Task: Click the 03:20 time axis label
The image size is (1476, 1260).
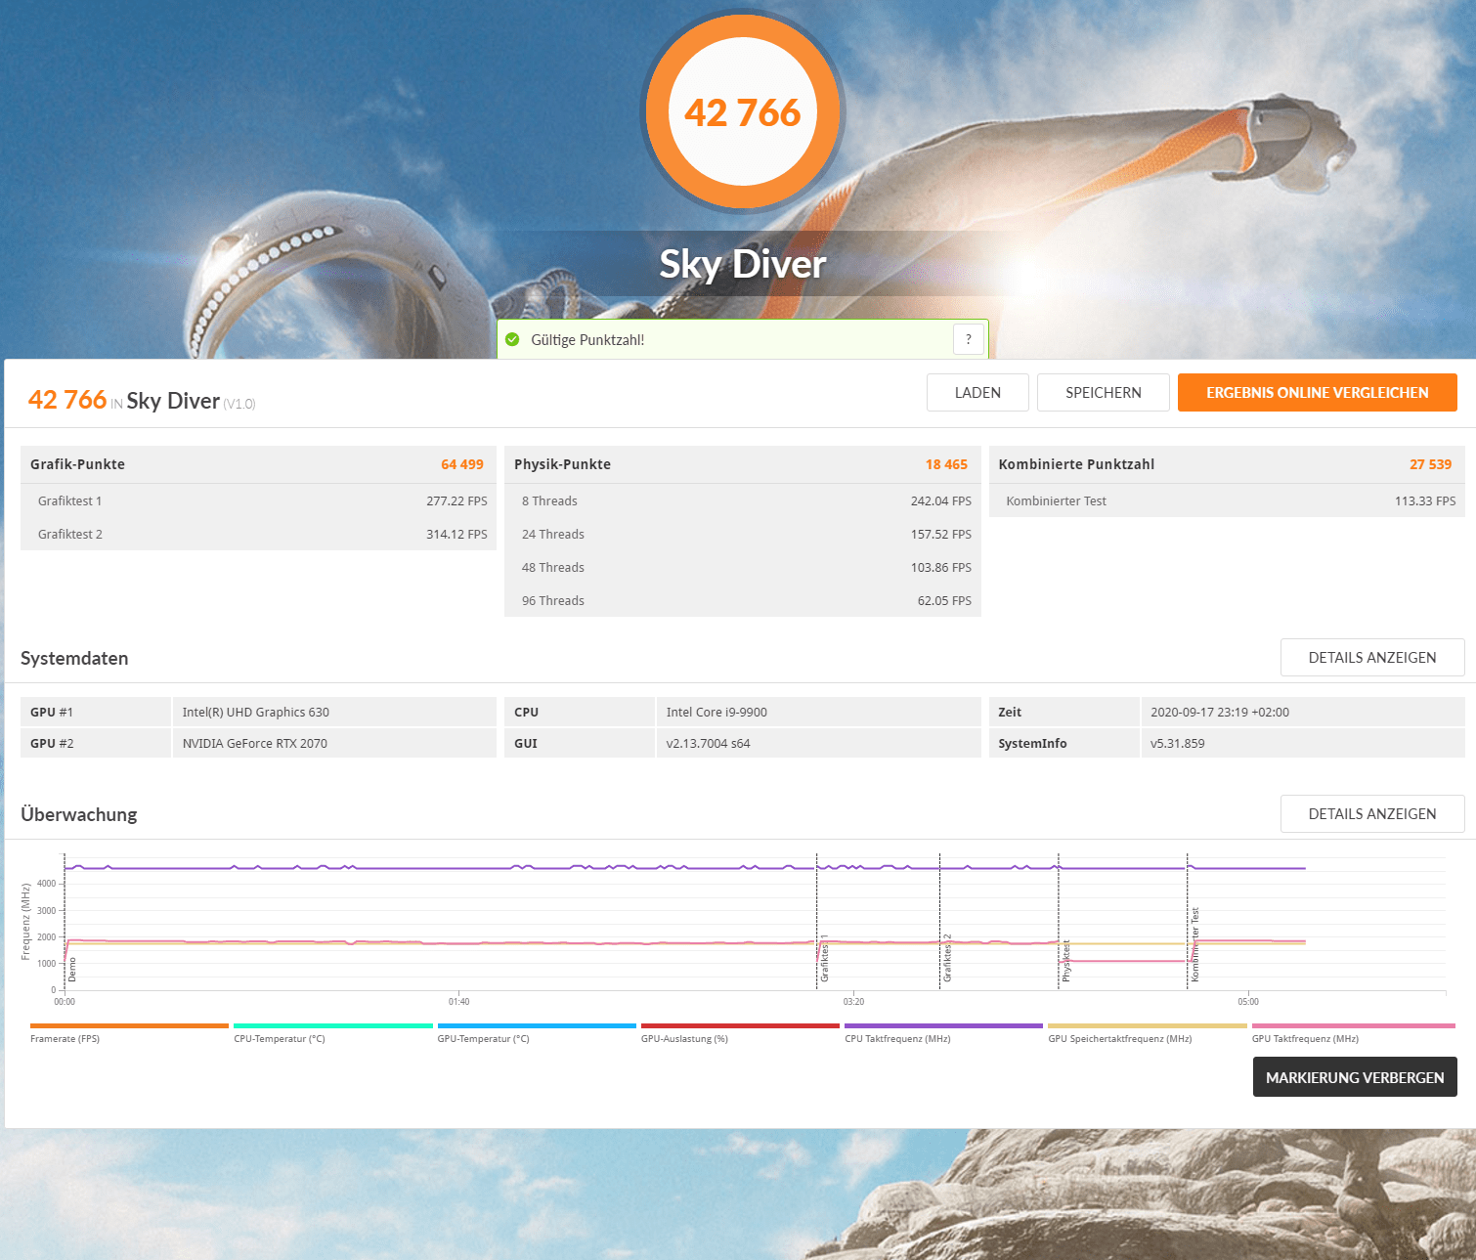Action: (x=853, y=1001)
